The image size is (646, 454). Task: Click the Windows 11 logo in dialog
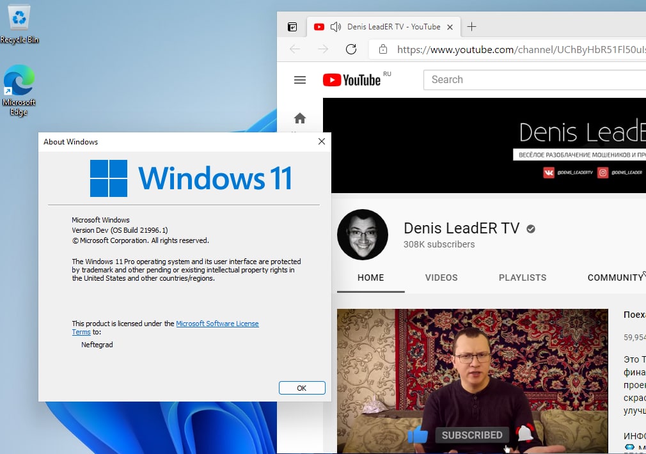(191, 178)
